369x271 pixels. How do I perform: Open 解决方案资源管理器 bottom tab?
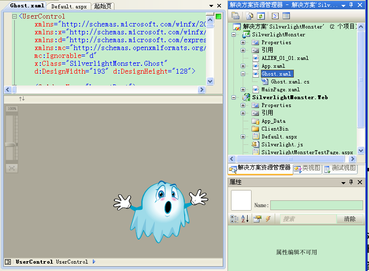260,168
